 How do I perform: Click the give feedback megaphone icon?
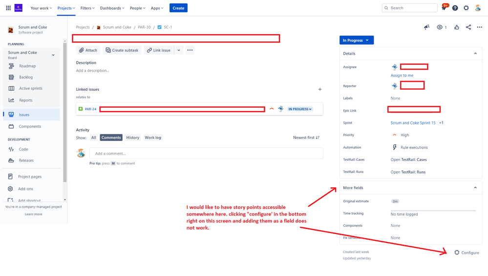pyautogui.click(x=426, y=27)
